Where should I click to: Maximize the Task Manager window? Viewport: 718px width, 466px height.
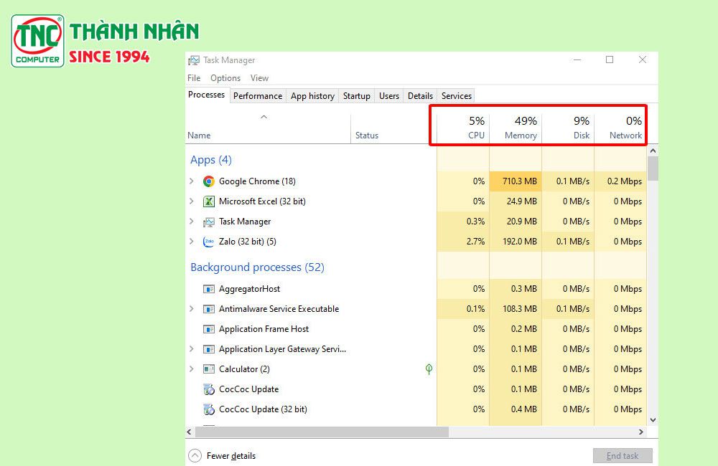tap(610, 60)
